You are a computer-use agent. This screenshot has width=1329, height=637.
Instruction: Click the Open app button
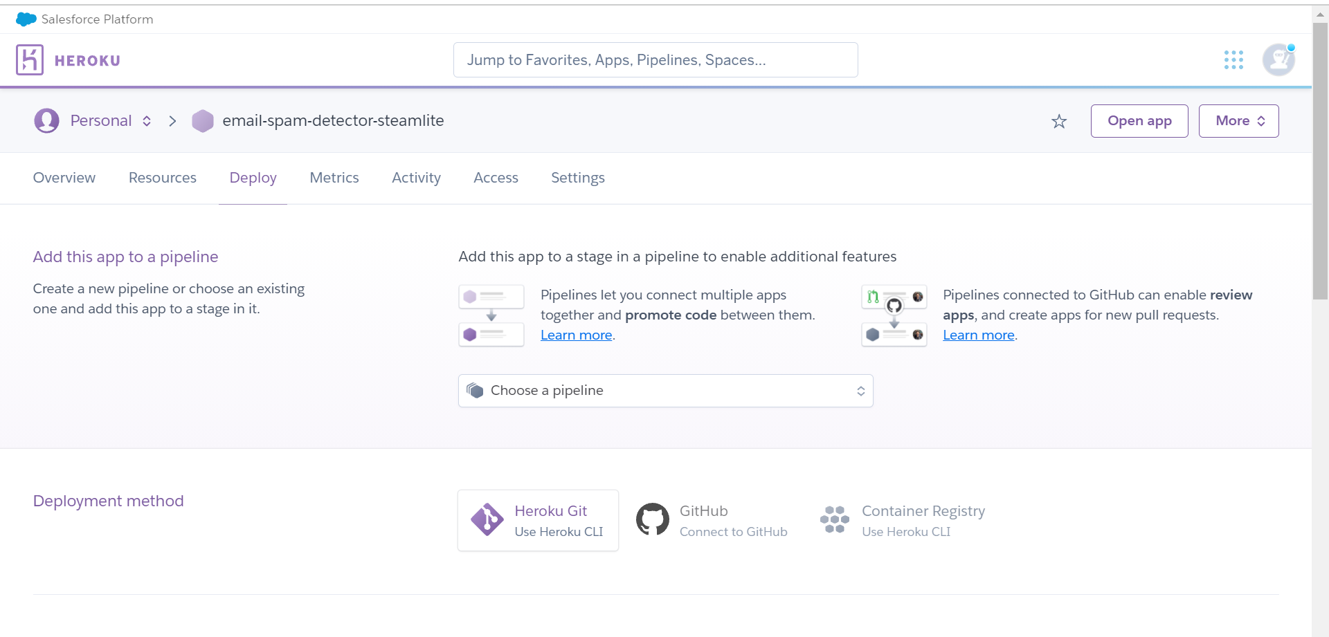coord(1139,120)
